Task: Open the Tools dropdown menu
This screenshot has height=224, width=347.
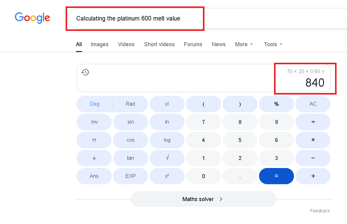Action: [x=273, y=44]
